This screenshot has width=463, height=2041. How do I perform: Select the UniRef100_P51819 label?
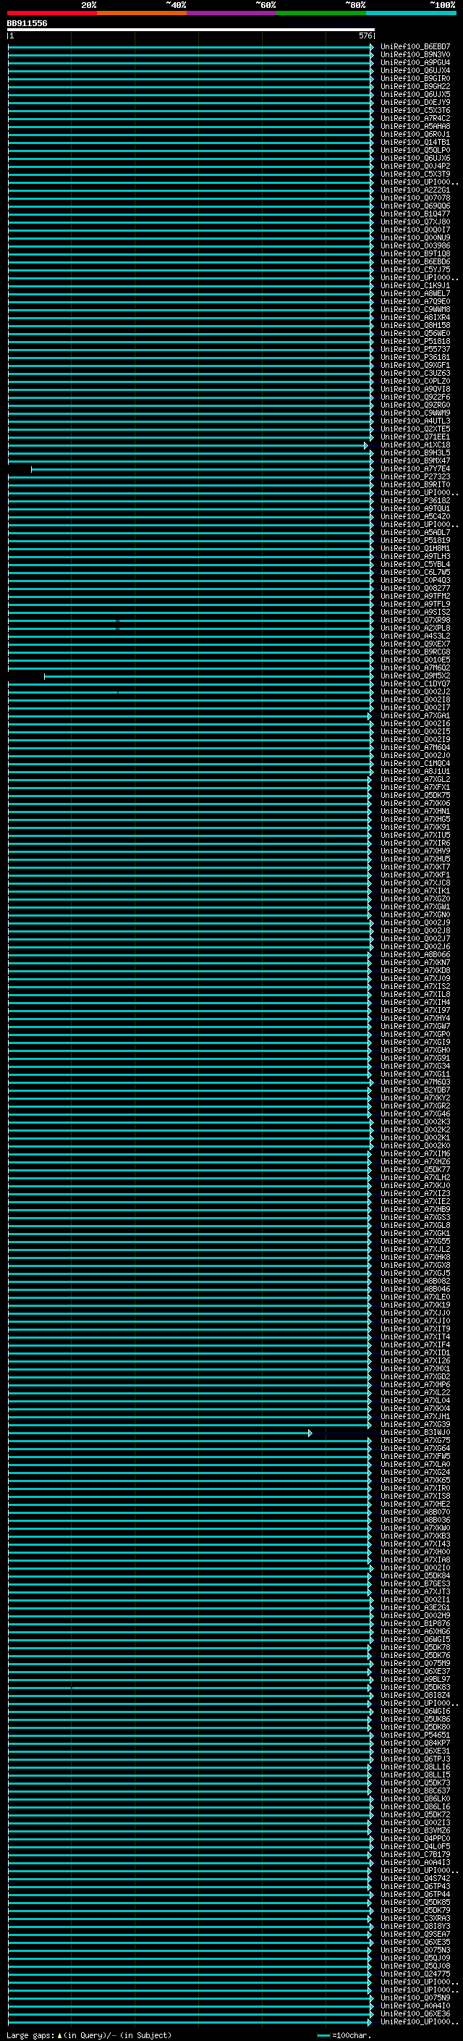[415, 540]
